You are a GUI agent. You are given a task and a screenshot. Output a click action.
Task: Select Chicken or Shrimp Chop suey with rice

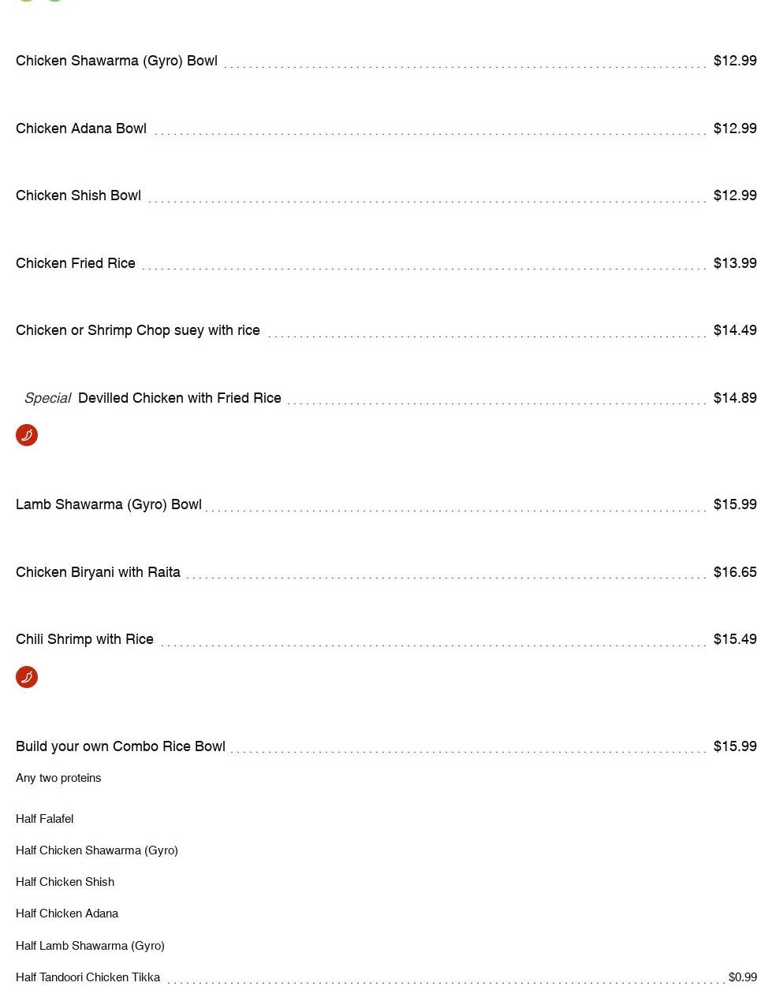(x=138, y=330)
